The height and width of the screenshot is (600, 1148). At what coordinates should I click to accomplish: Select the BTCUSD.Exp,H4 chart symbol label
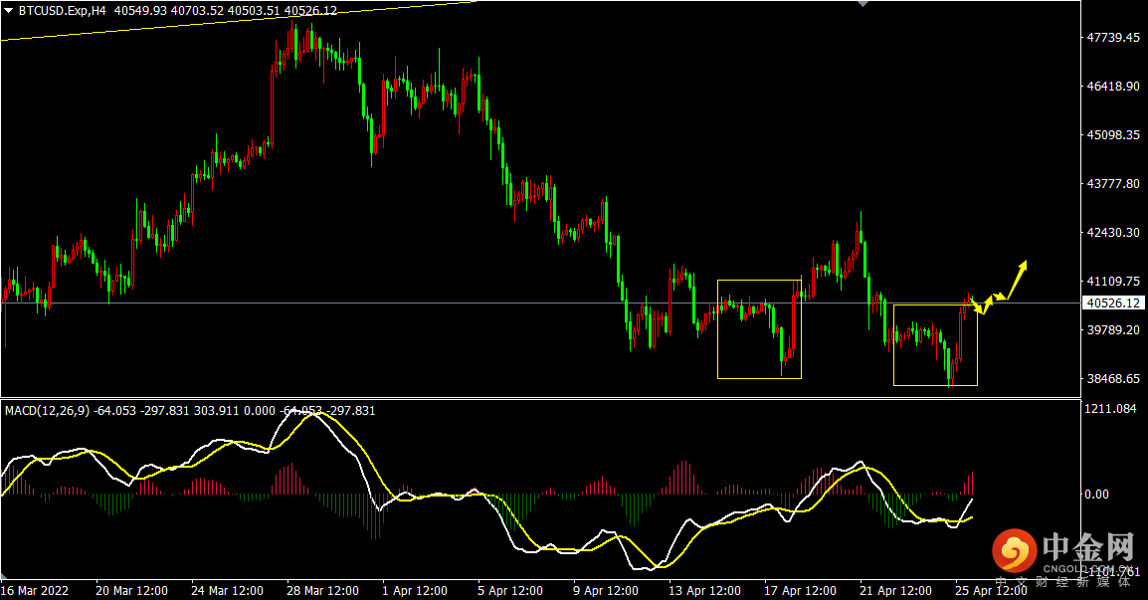pos(63,11)
